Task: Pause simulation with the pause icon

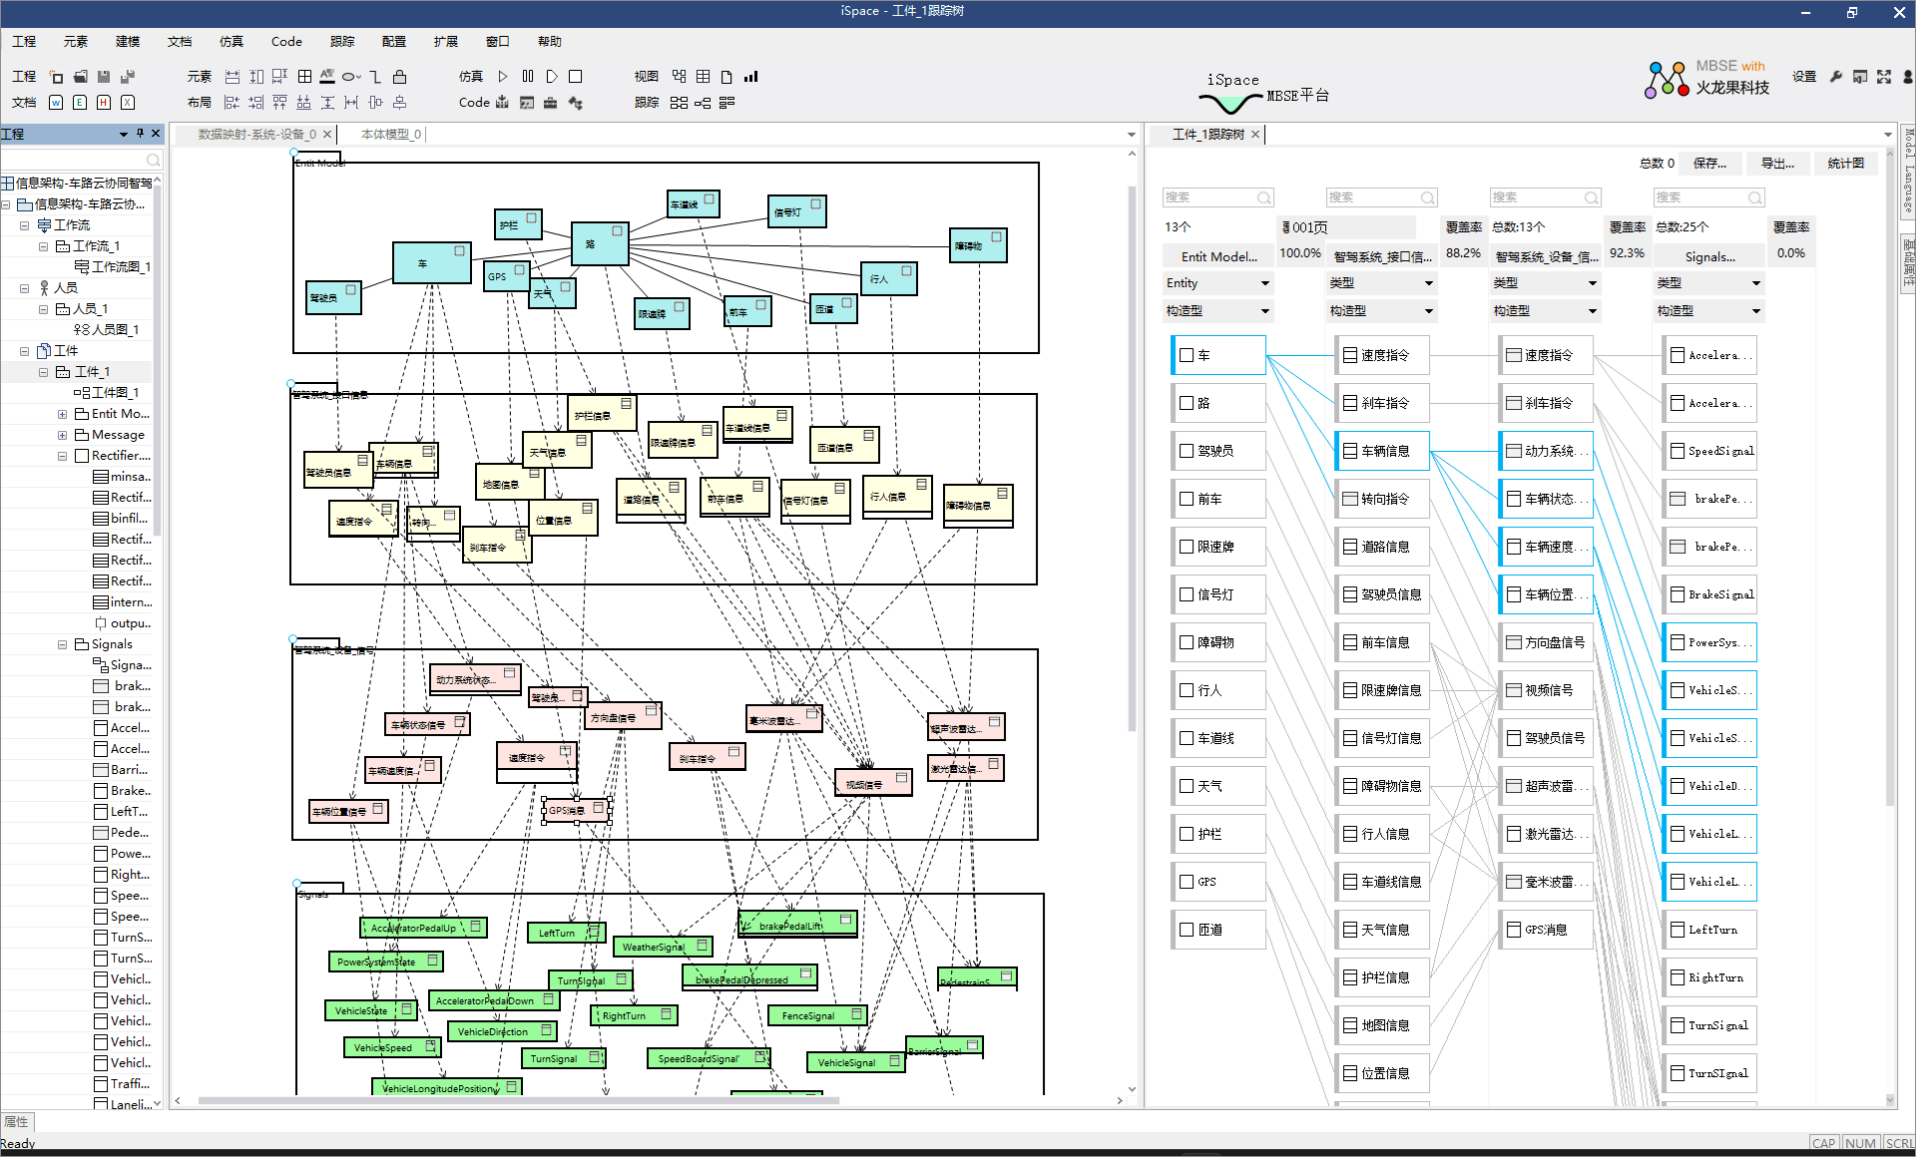Action: (x=528, y=77)
